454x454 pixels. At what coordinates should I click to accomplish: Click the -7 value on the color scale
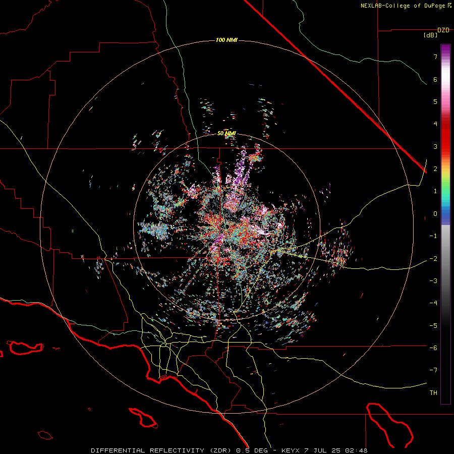tap(433, 370)
